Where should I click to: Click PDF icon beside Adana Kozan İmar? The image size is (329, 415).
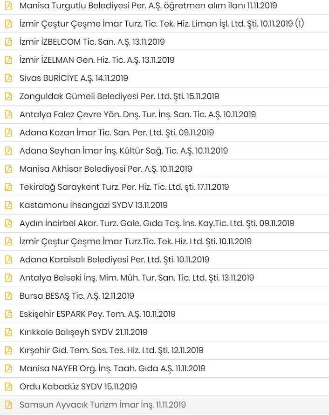[8, 133]
